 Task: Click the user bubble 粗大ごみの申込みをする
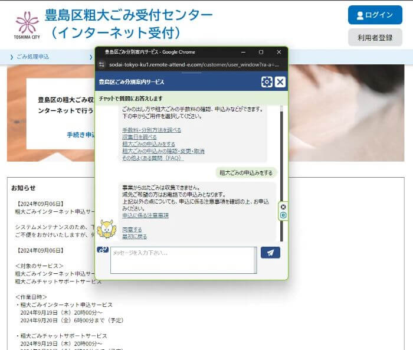click(x=246, y=173)
